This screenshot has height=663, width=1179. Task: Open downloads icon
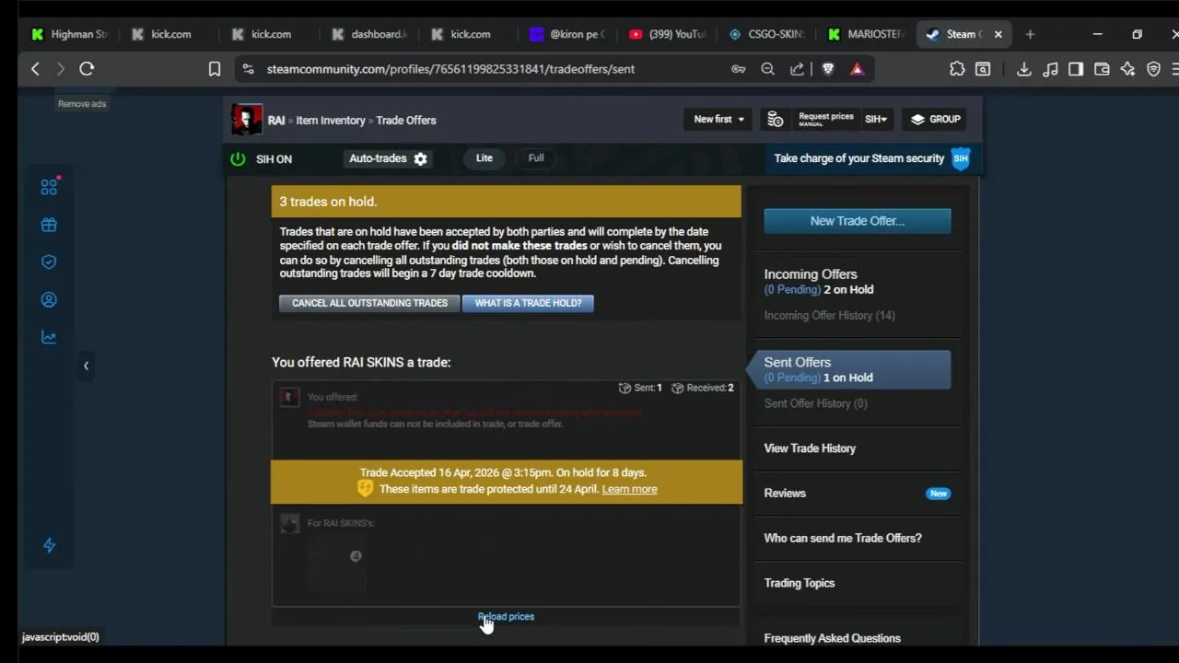pos(1023,69)
